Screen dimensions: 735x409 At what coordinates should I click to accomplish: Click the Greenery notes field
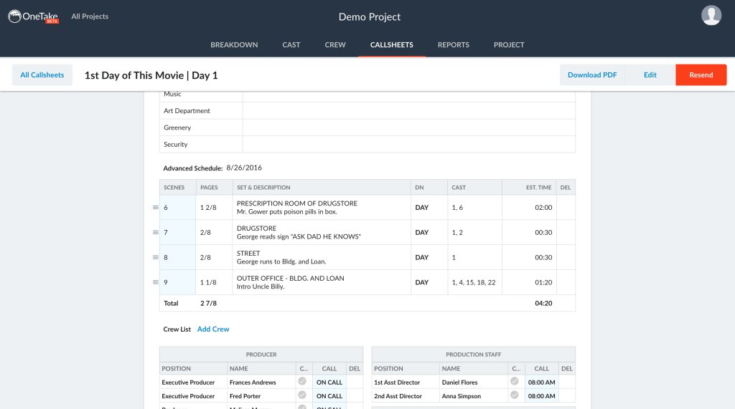pos(408,127)
